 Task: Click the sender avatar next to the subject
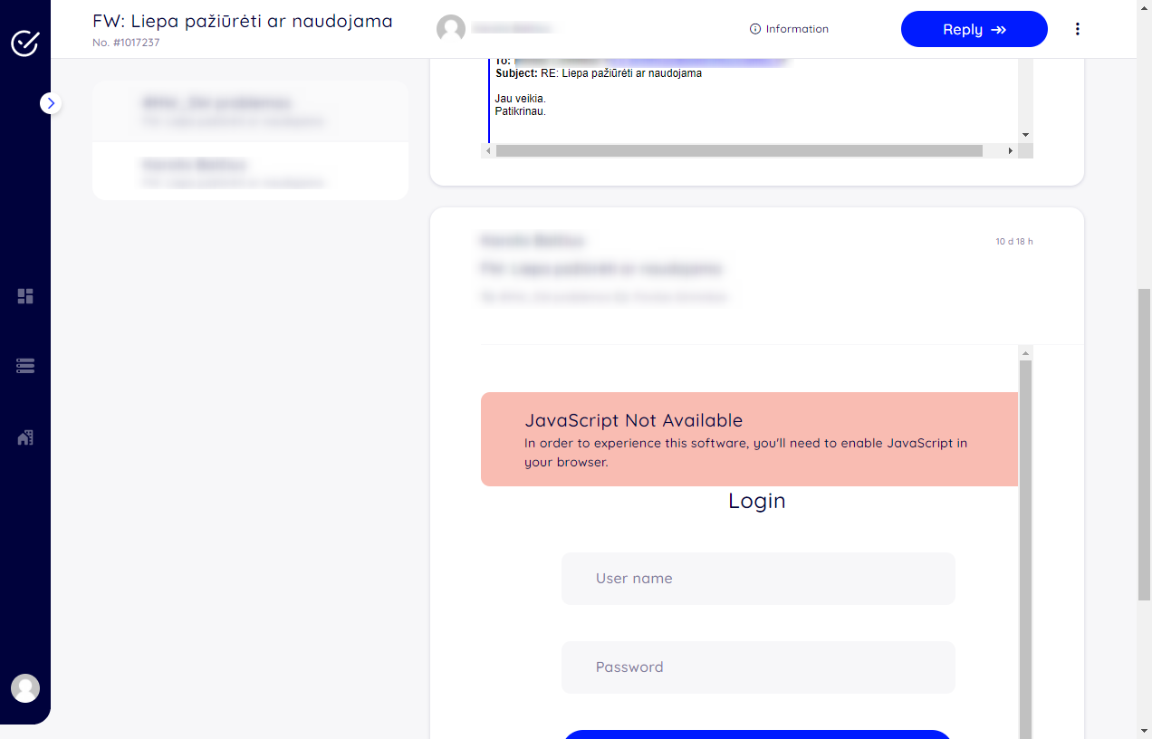point(451,28)
